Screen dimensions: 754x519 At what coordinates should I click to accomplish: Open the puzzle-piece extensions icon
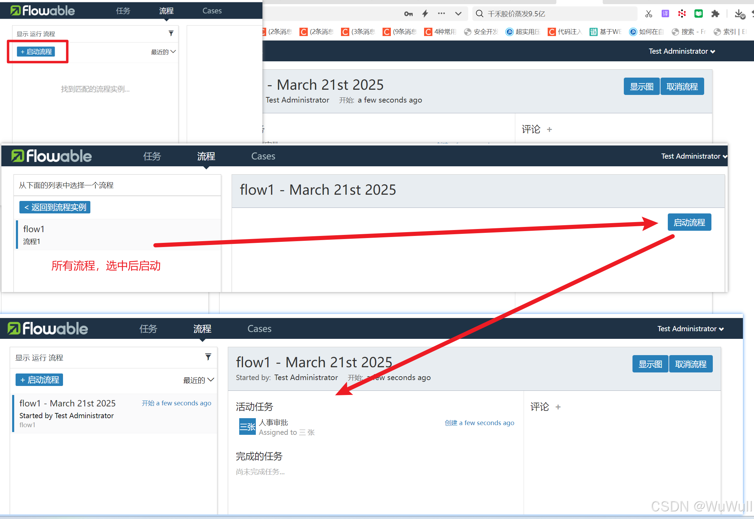(x=715, y=14)
